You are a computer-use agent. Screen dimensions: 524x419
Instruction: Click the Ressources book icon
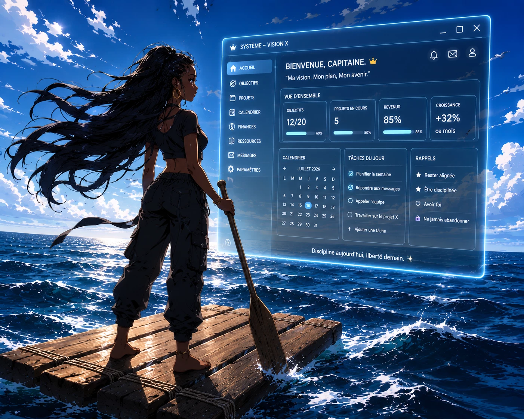point(231,141)
